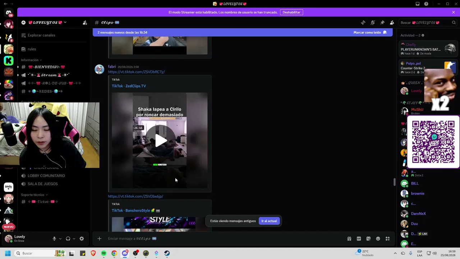
Task: Open Actividad settings gear
Action: [x=423, y=35]
